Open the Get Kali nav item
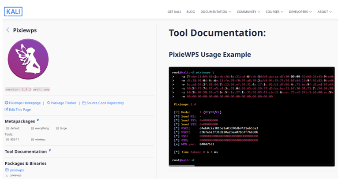This screenshot has width=338, height=182. (x=174, y=12)
